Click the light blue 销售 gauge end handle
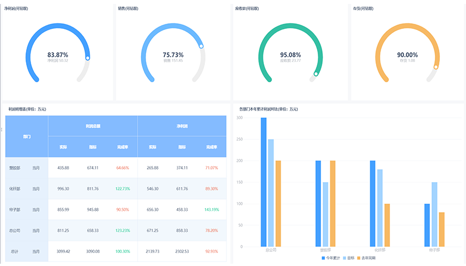This screenshot has width=466, height=266. [x=201, y=47]
